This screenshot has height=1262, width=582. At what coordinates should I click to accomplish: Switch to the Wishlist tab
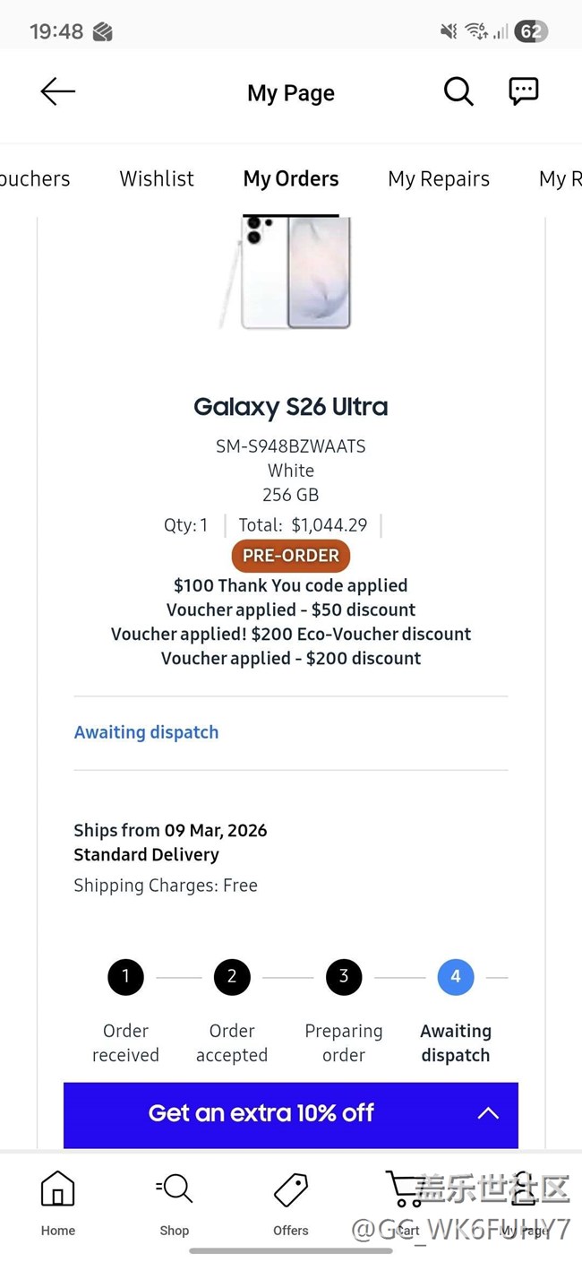157,179
